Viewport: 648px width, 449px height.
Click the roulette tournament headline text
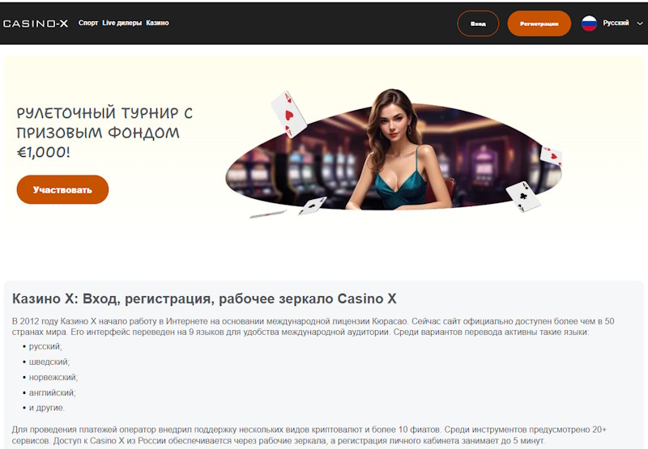tap(104, 132)
